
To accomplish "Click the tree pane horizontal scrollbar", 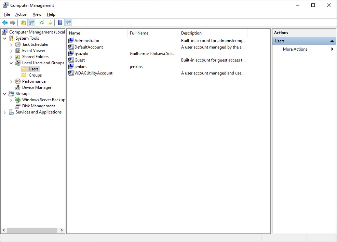I will tap(32, 230).
